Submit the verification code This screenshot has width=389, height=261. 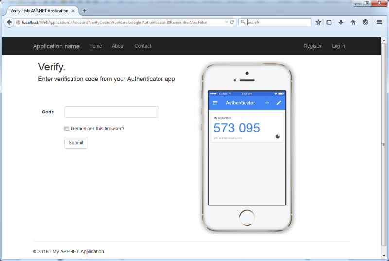pyautogui.click(x=76, y=143)
